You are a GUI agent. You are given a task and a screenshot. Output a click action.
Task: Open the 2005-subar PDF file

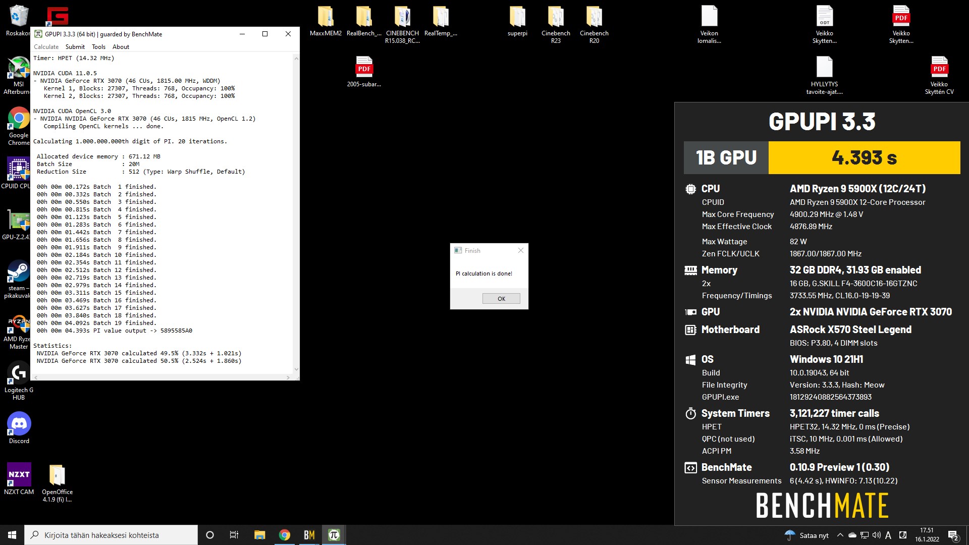[x=364, y=72]
